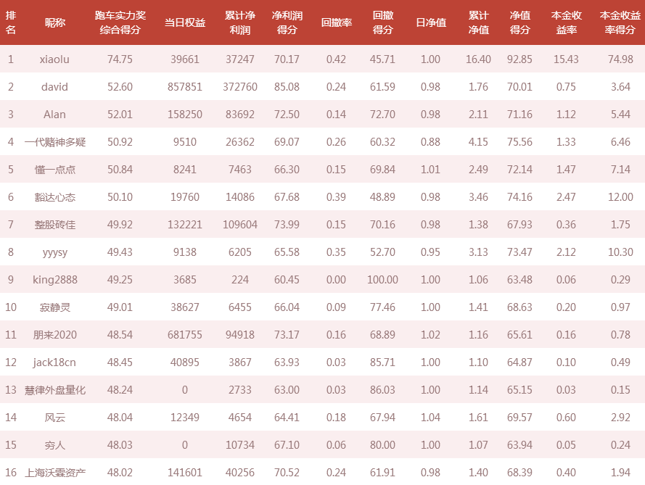Screen dimensions: 645x485
Task: Click king2888's 100.00 drawdown score
Action: point(382,280)
